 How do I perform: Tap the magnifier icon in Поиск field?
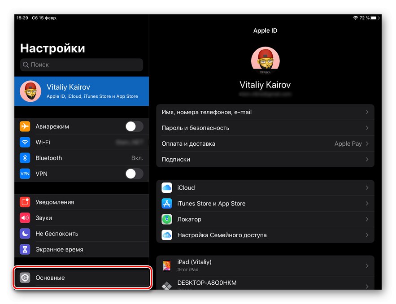[x=26, y=65]
